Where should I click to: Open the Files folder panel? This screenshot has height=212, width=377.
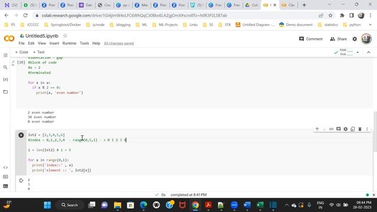pos(5,92)
